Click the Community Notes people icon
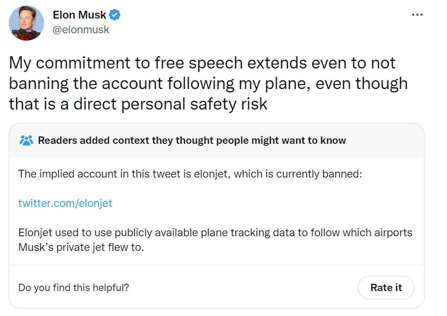This screenshot has width=447, height=316. [26, 140]
